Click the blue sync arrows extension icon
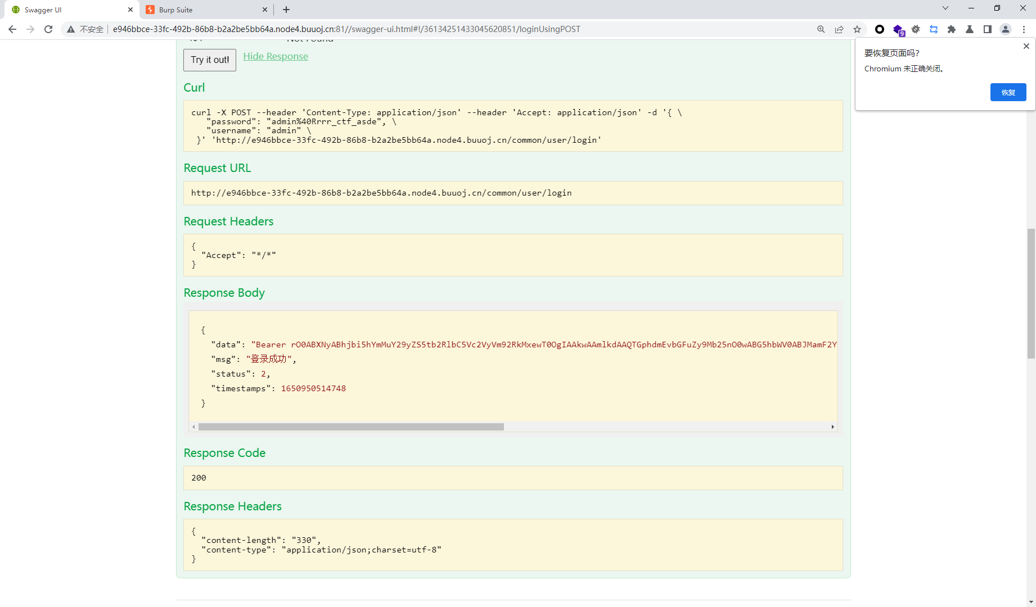 coord(934,29)
